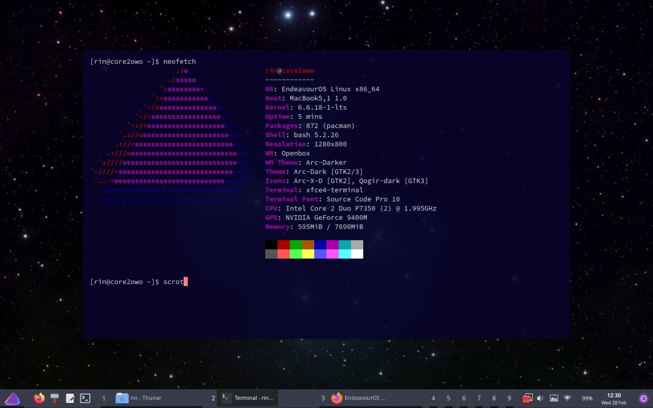Viewport: 653px width, 408px height.
Task: Click the dark red swatch in neofetch palette
Action: (284, 245)
